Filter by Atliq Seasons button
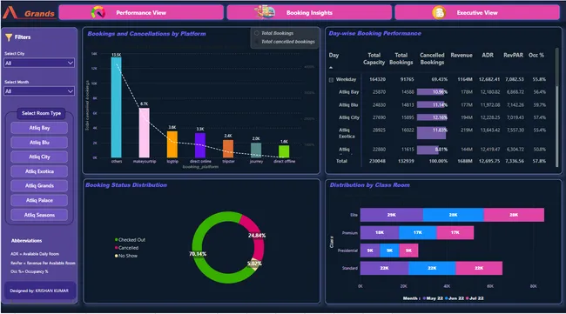Screen dimensions: 566x314 [x=39, y=215]
